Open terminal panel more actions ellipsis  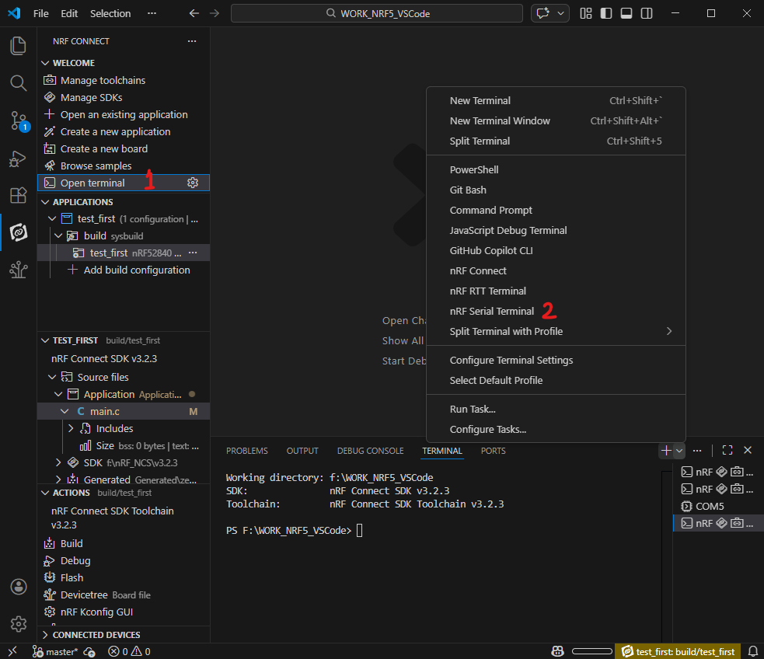(x=697, y=451)
